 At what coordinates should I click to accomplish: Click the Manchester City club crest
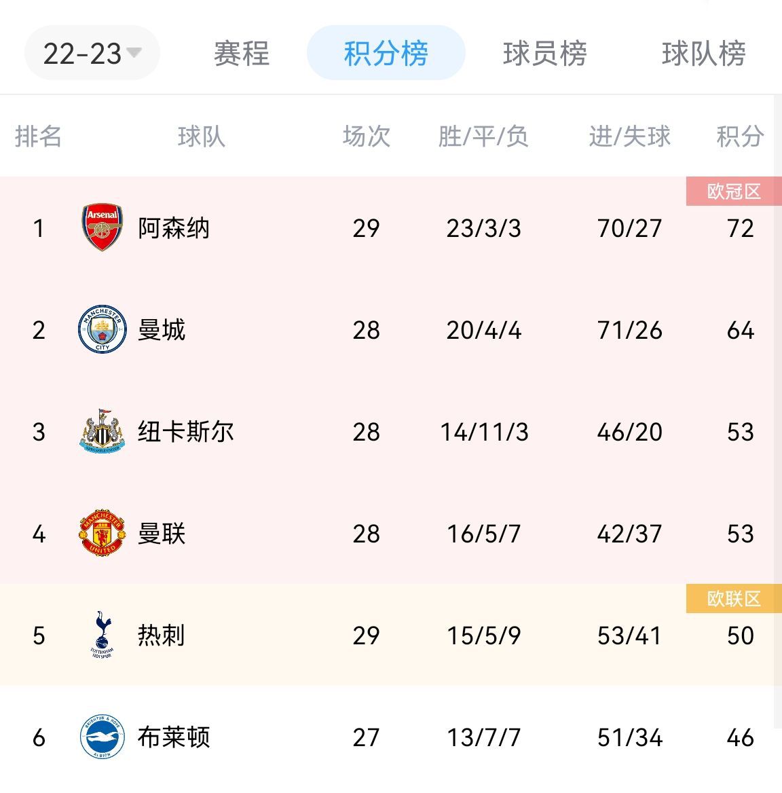103,329
